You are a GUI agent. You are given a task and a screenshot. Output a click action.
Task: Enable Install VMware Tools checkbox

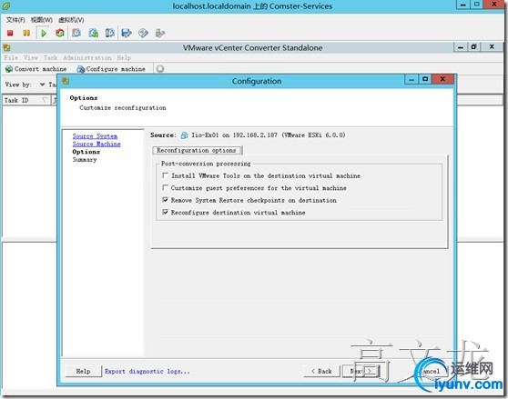[x=165, y=175]
